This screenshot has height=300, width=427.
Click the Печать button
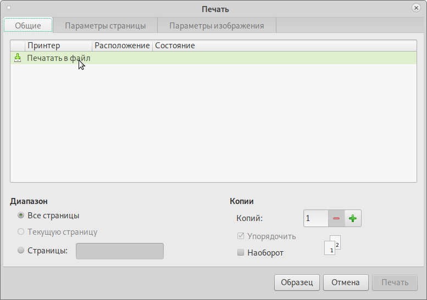(395, 282)
